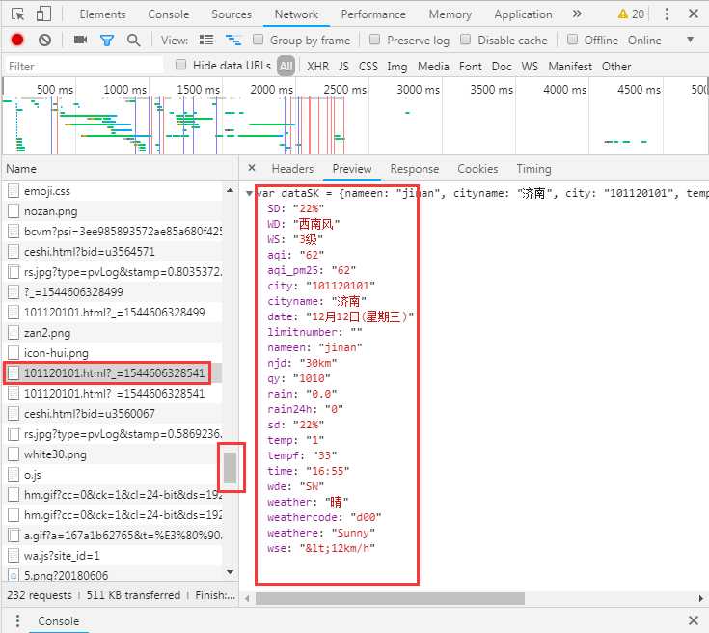Select the All filter type button

pyautogui.click(x=286, y=66)
